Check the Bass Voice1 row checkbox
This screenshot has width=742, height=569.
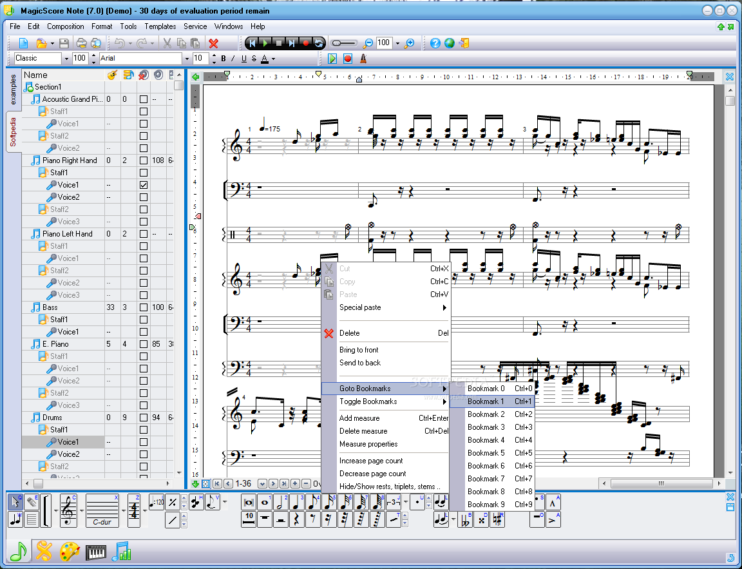(x=144, y=332)
